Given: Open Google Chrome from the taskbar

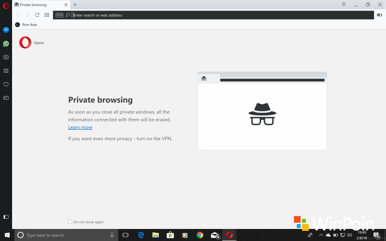Looking at the screenshot, I should tap(200, 235).
